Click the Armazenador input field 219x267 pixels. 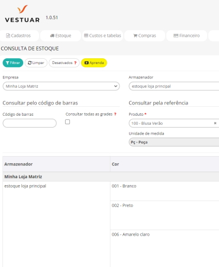(x=174, y=86)
